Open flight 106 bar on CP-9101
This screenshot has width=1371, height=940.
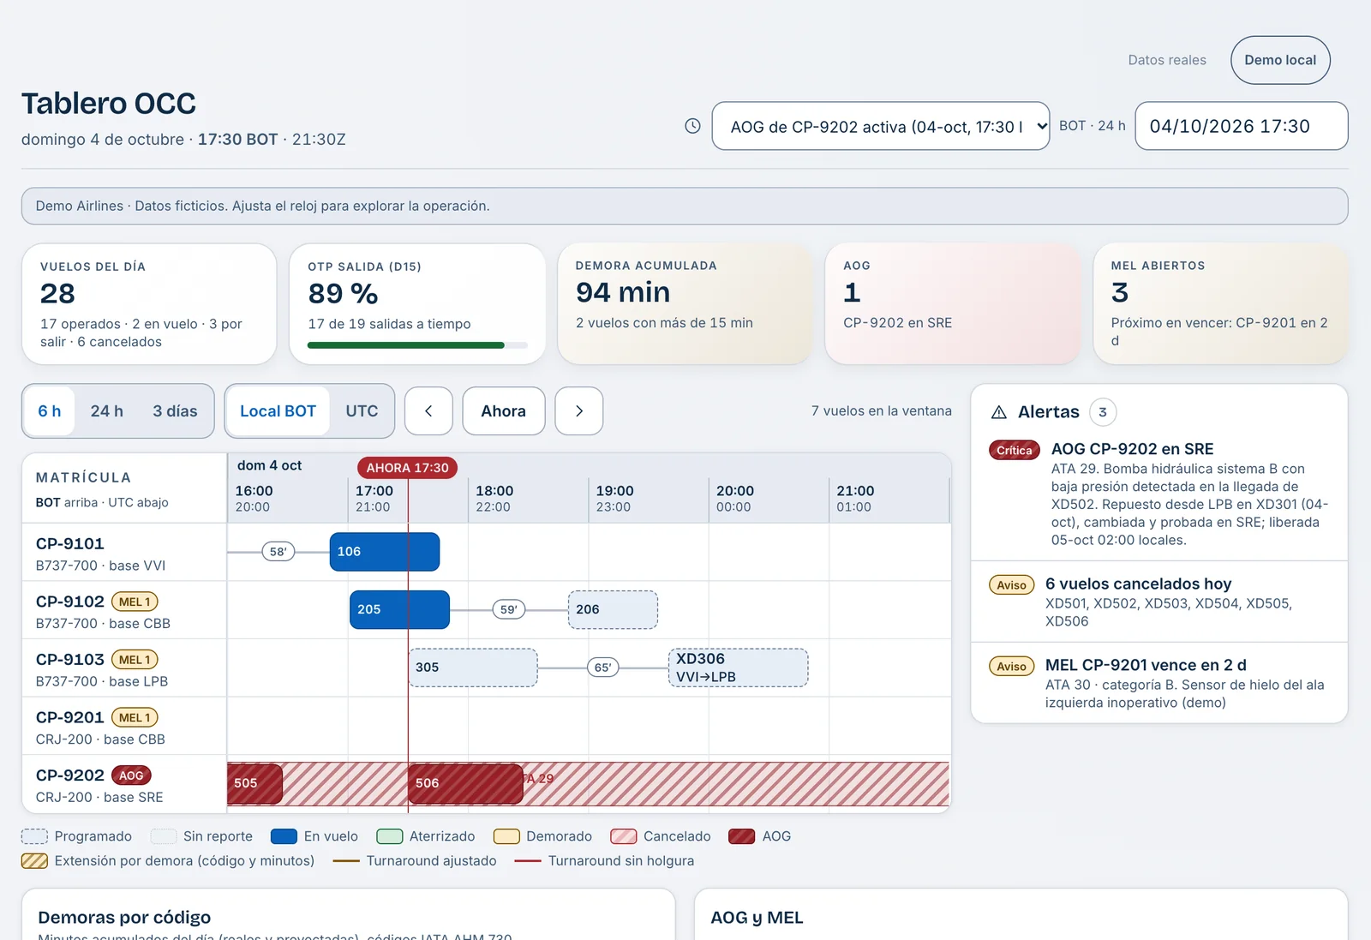tap(385, 552)
